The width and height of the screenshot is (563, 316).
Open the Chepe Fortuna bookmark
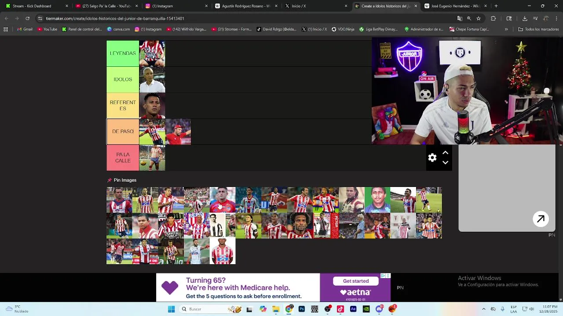[469, 29]
